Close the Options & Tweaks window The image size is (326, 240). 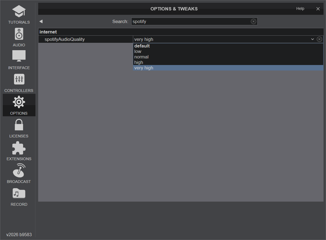click(318, 9)
